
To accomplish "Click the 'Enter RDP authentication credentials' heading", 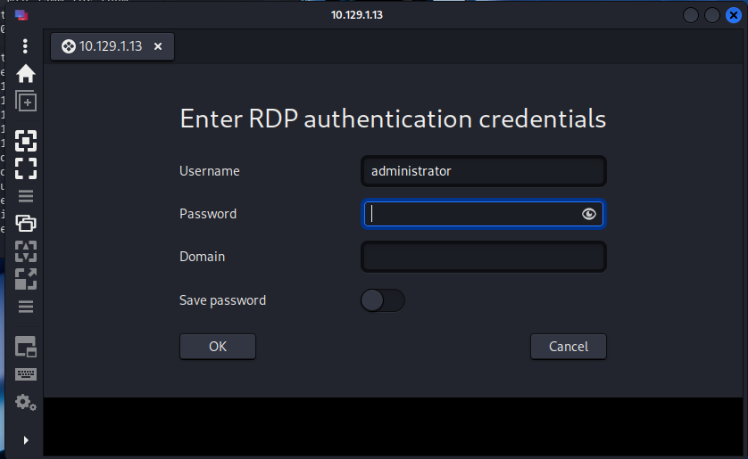I will (393, 119).
